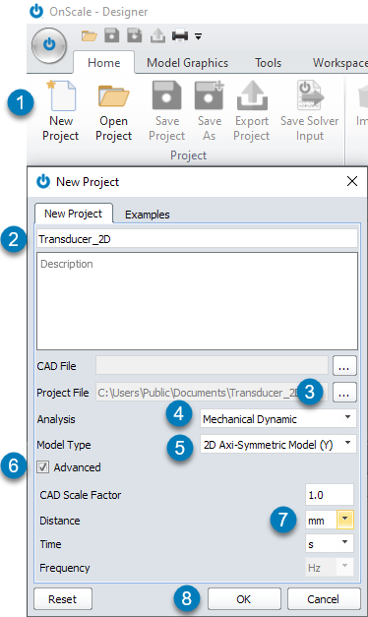The image size is (368, 617).
Task: Open the Time units dropdown
Action: point(330,544)
